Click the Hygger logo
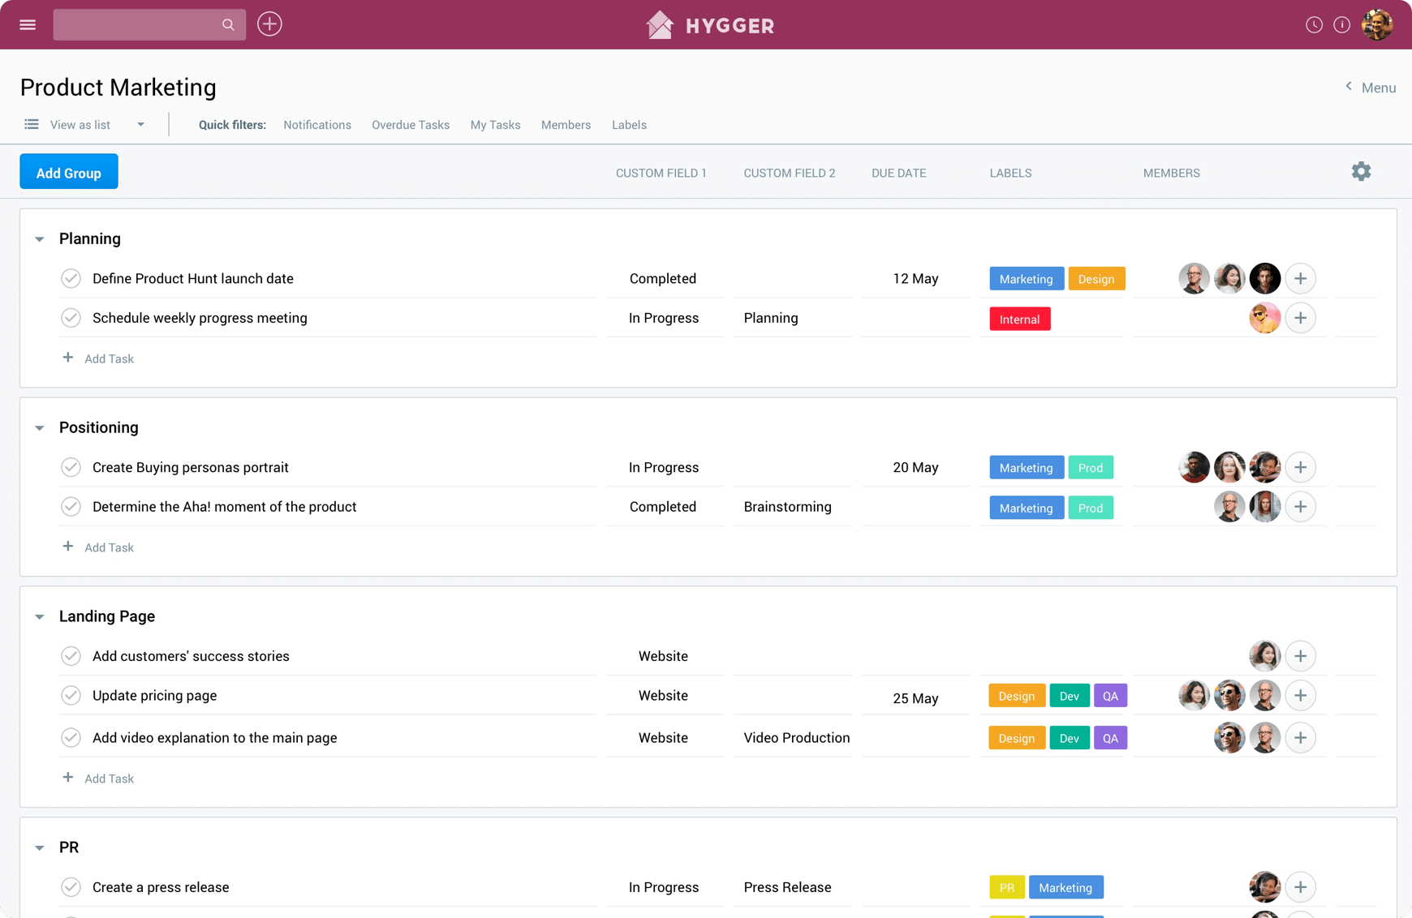Viewport: 1412px width, 918px height. (709, 24)
